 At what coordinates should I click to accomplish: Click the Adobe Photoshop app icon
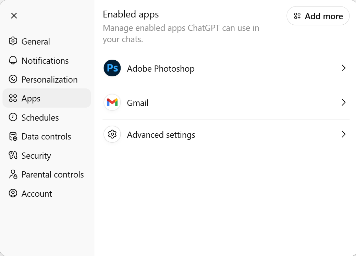tap(112, 68)
